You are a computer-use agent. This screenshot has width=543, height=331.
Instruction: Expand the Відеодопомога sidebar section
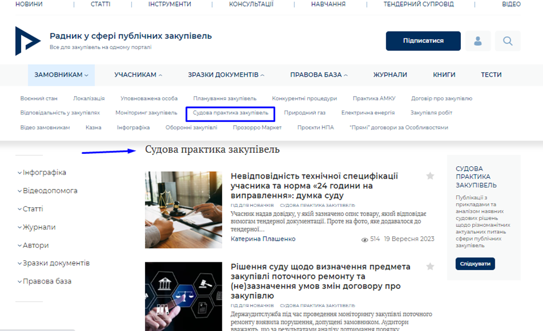pos(50,191)
